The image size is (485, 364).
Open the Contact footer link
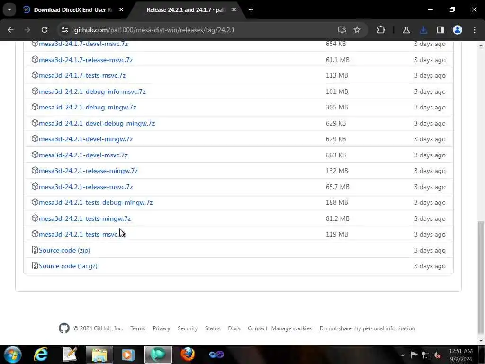(x=257, y=328)
